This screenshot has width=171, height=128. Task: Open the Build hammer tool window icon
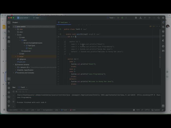(9, 83)
